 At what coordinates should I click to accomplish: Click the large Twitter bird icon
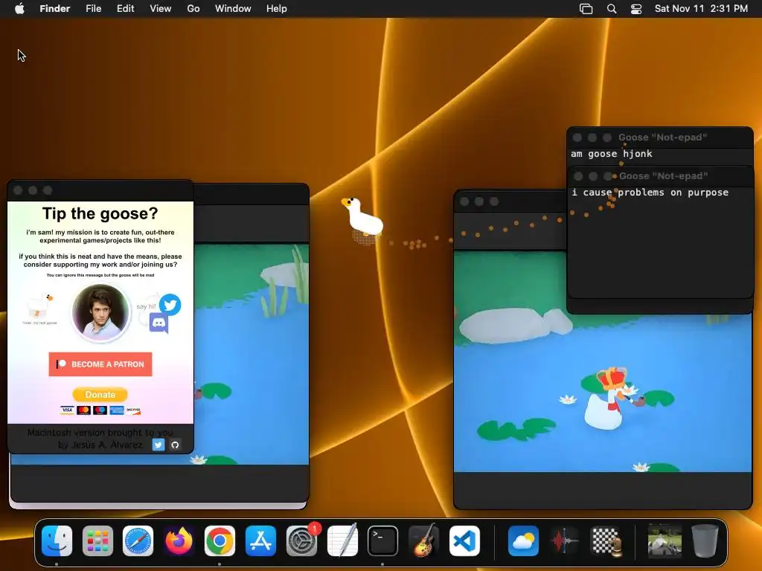point(170,305)
